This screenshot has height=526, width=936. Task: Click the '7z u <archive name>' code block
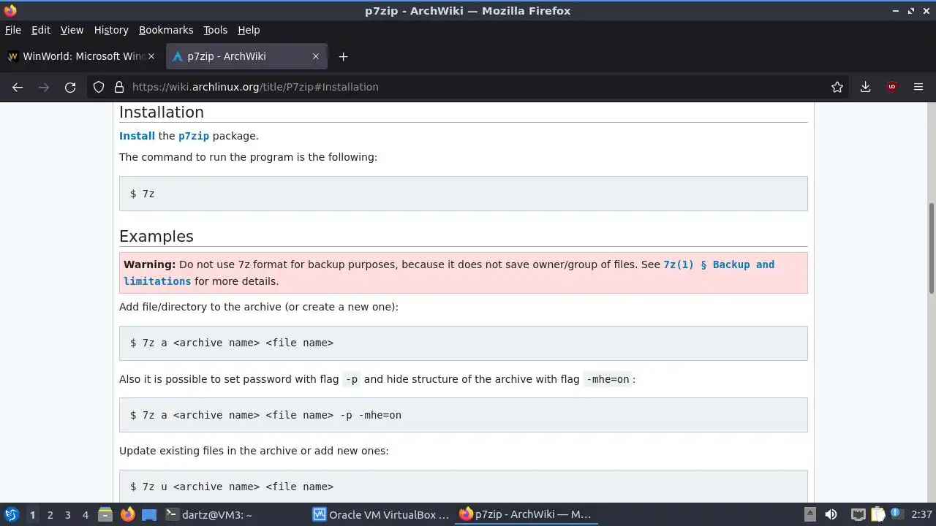tap(464, 486)
